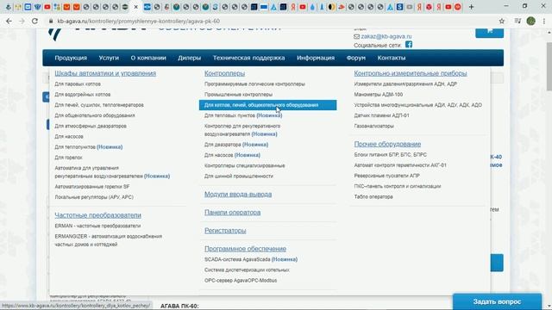Click the browser forward arrow

22,21
